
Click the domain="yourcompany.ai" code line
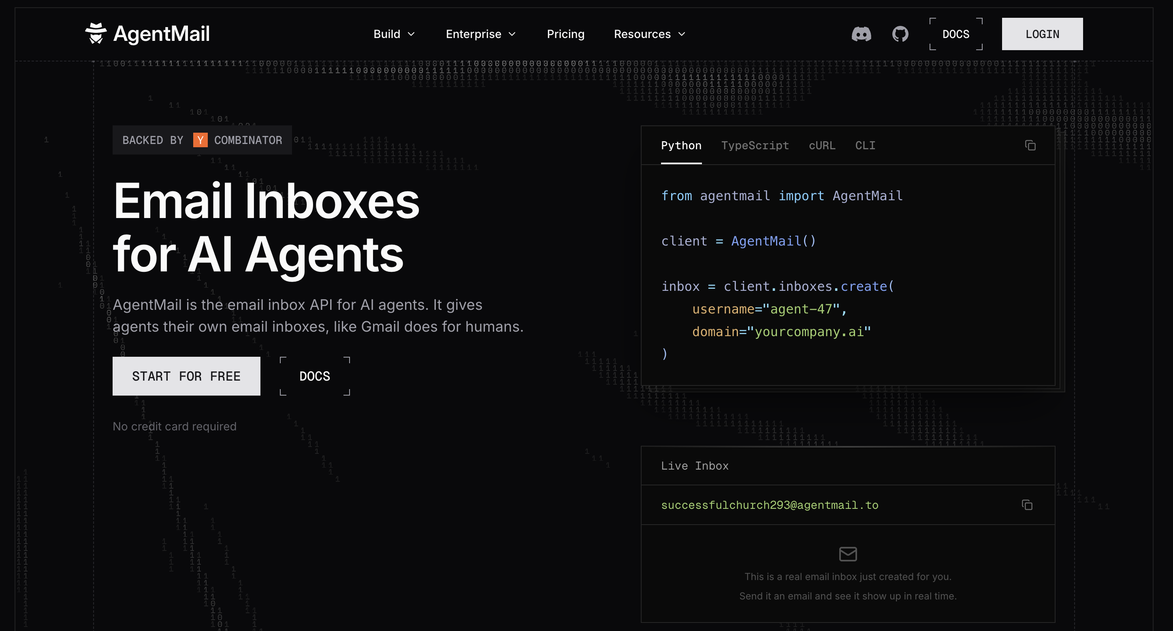coord(781,332)
